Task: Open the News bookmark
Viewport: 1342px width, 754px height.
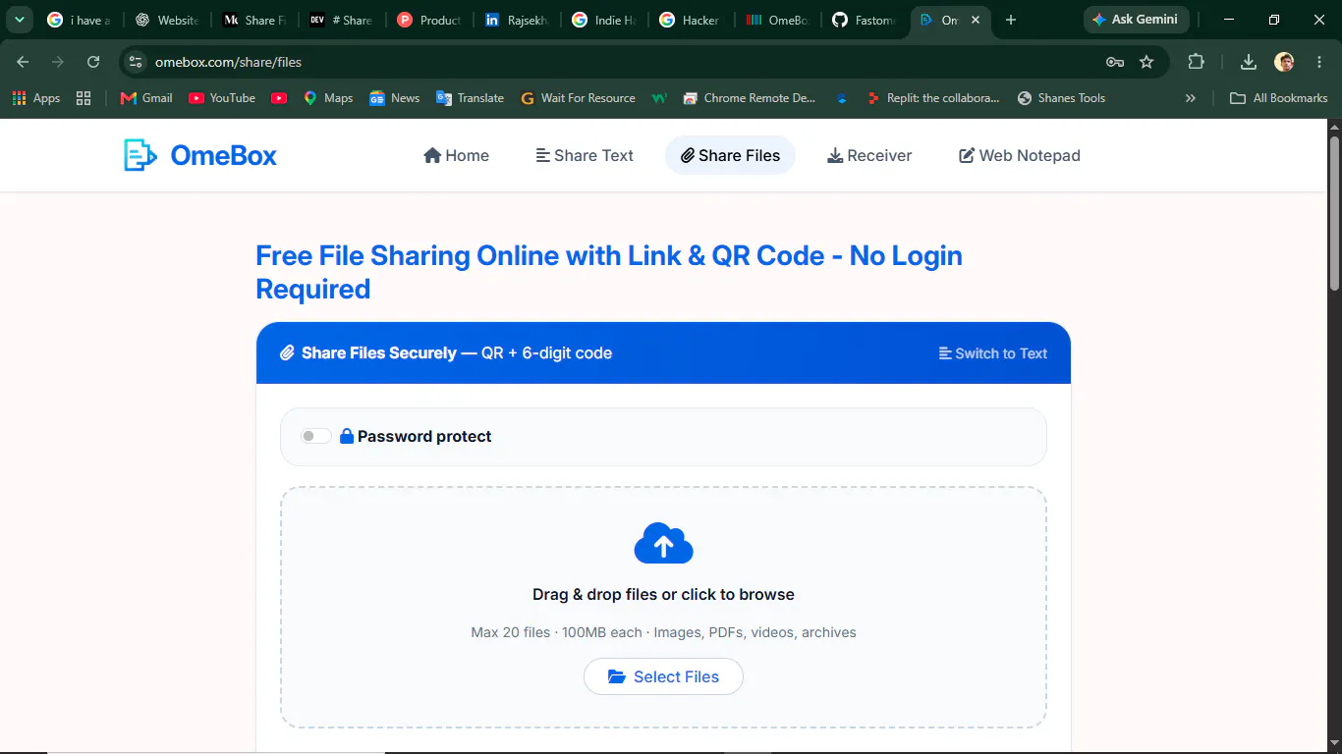Action: pos(394,98)
